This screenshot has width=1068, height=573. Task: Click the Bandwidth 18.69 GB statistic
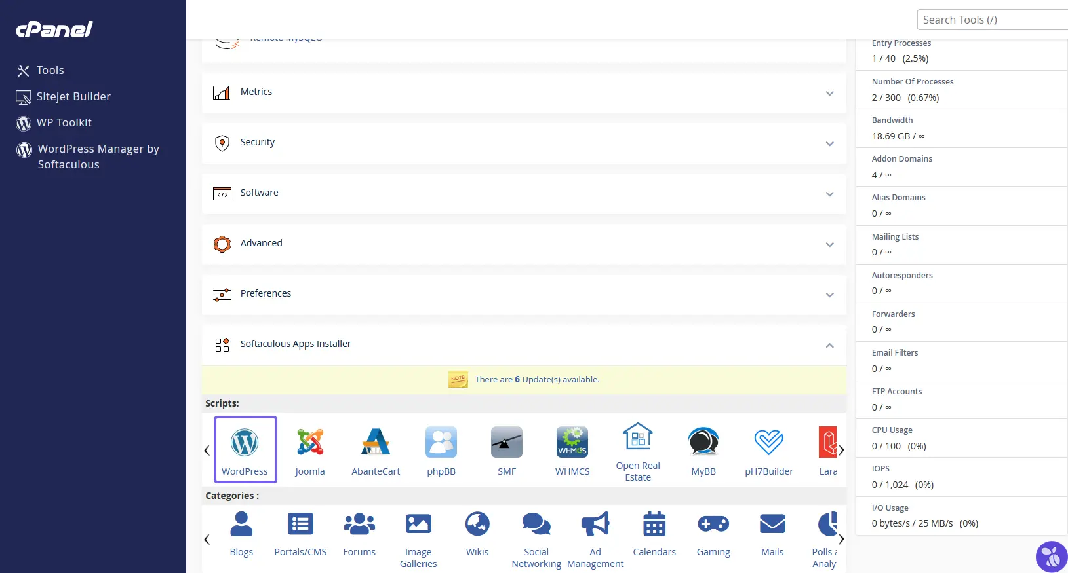pyautogui.click(x=962, y=128)
